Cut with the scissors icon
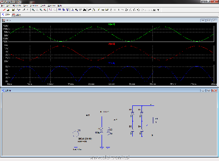219x161 pixels. pos(72,10)
